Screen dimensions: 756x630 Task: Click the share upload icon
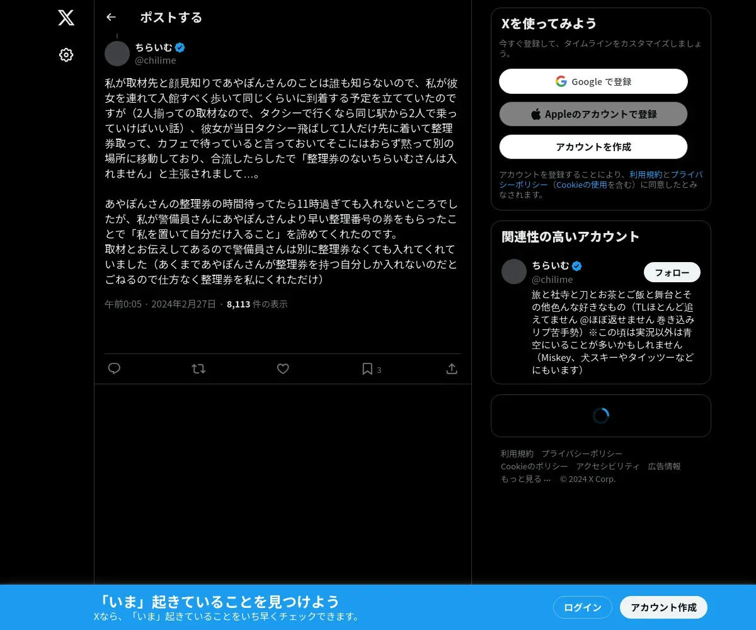[x=452, y=369]
